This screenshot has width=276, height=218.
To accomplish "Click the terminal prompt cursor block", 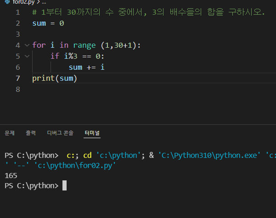I will click(x=65, y=185).
